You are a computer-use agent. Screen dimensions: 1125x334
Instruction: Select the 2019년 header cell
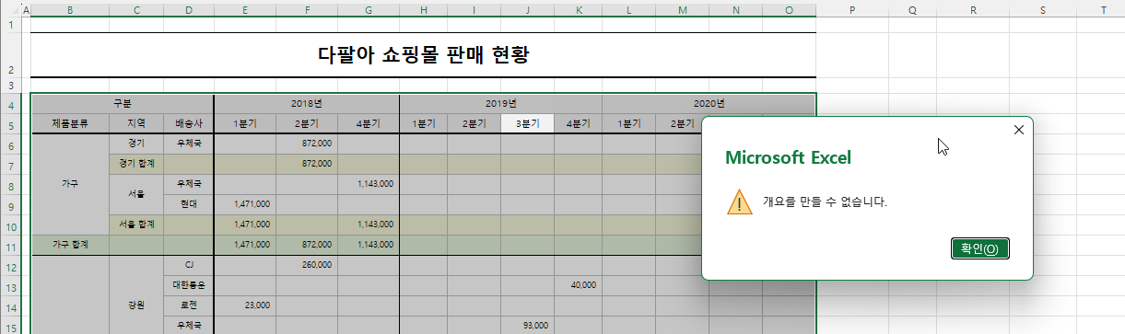point(501,104)
